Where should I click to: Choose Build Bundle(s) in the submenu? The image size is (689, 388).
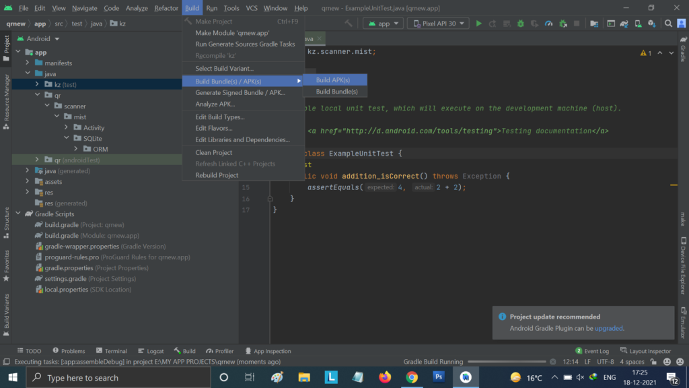(335, 92)
